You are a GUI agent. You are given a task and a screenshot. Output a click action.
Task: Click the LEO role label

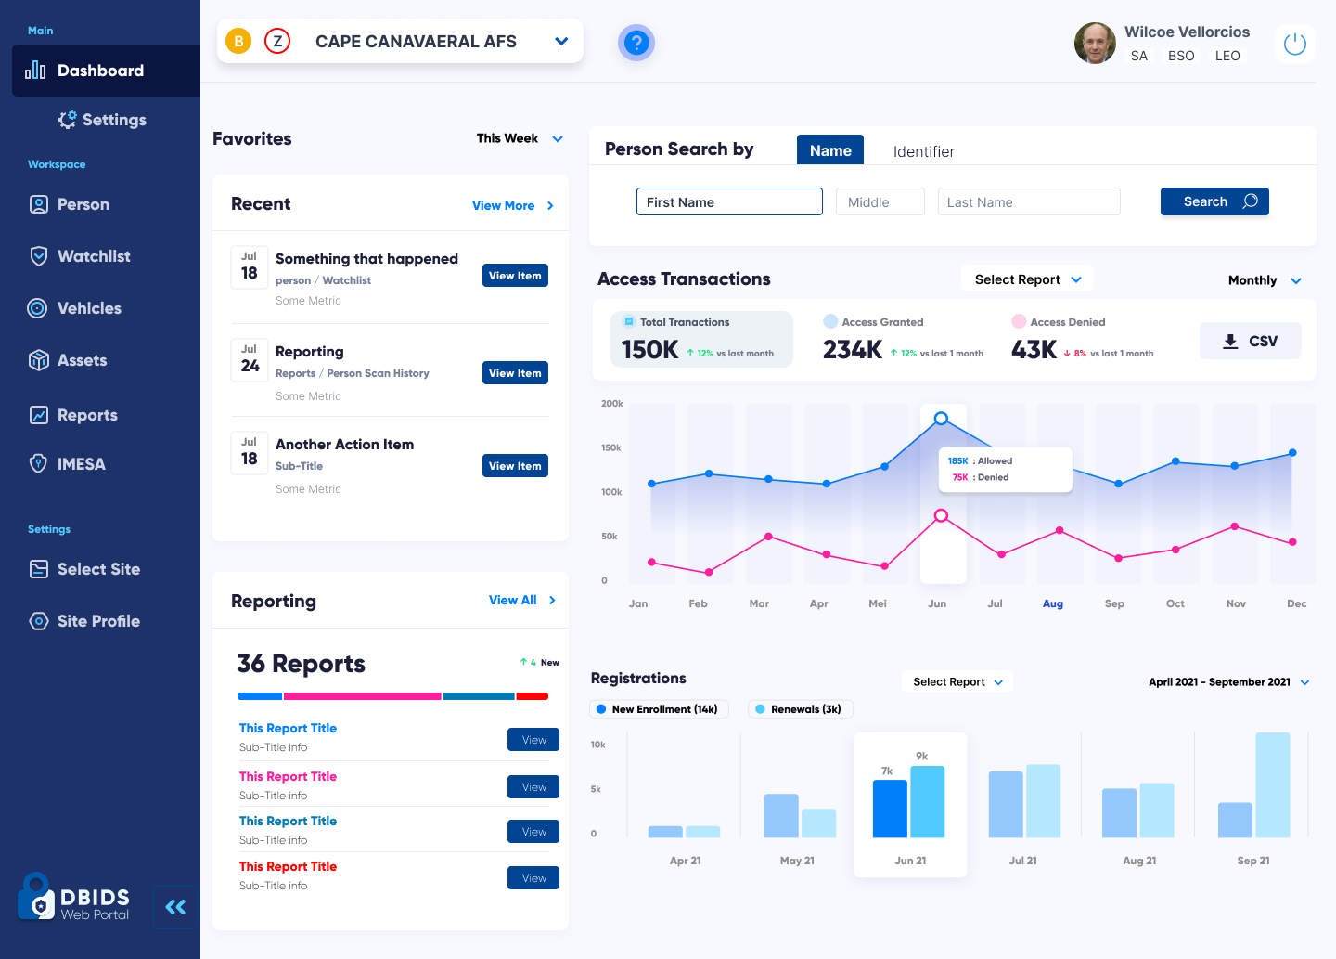point(1227,56)
